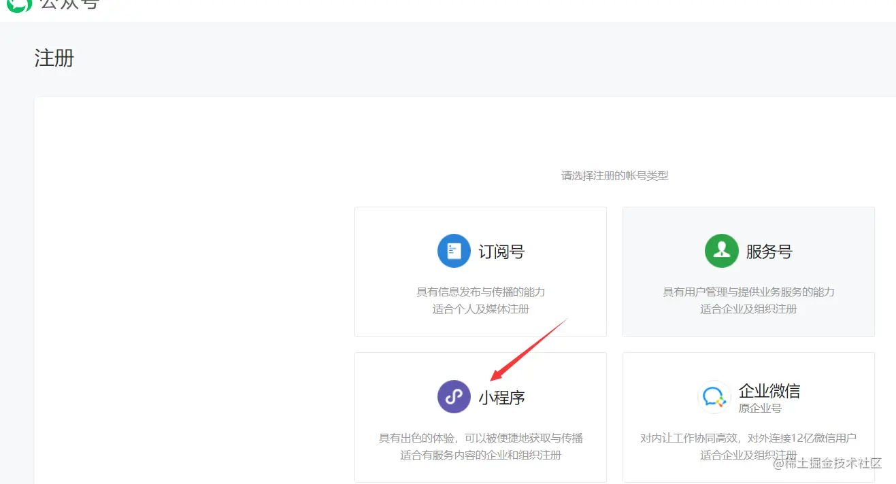
Task: Select the 服务号 account type title
Action: click(x=769, y=252)
